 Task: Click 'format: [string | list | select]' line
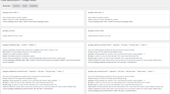pyautogui.click(x=107, y=78)
